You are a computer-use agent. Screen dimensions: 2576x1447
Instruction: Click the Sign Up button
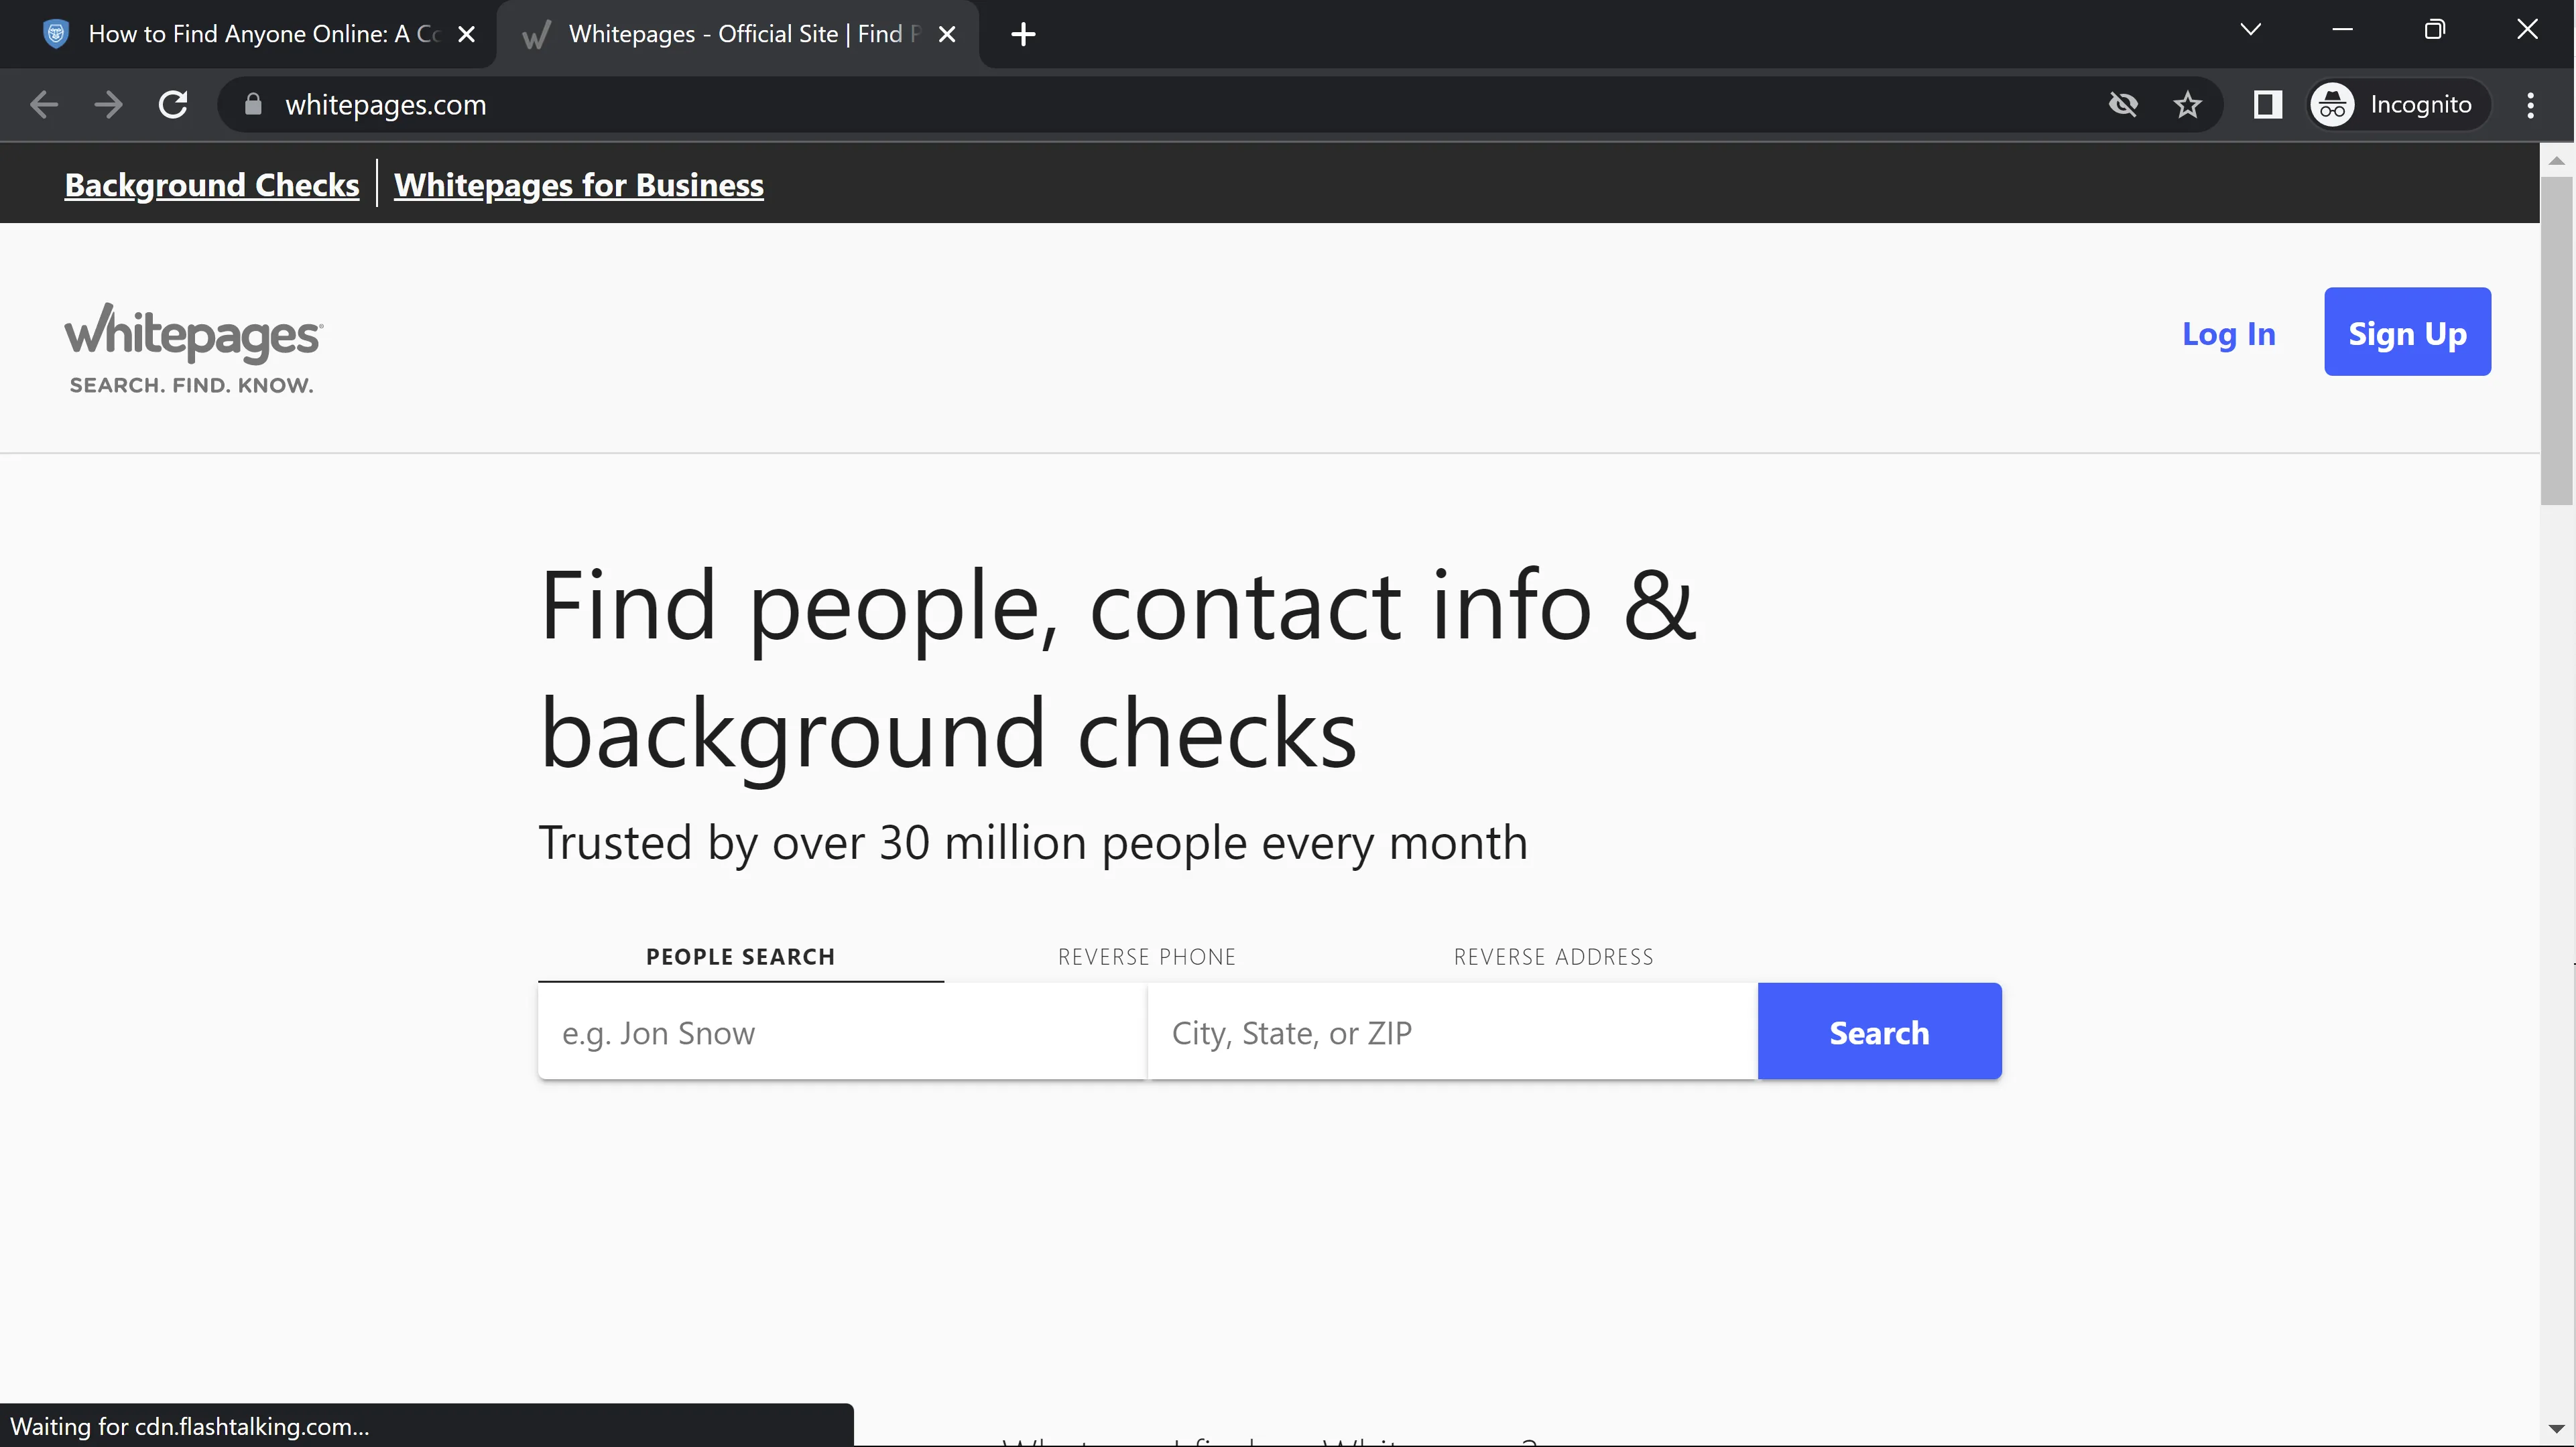pos(2406,333)
